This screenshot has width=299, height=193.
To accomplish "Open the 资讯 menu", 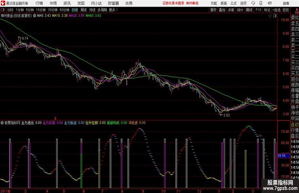I will pos(67,3).
